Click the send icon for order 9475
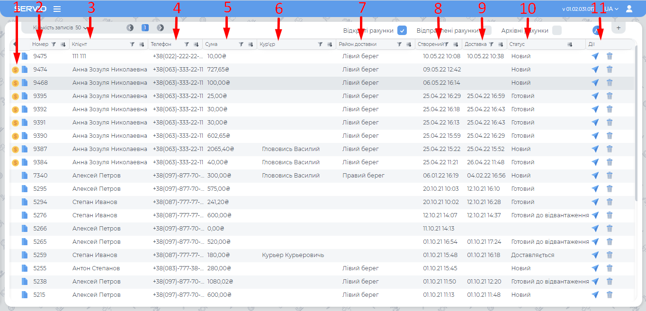The height and width of the screenshot is (311, 646). click(x=595, y=56)
